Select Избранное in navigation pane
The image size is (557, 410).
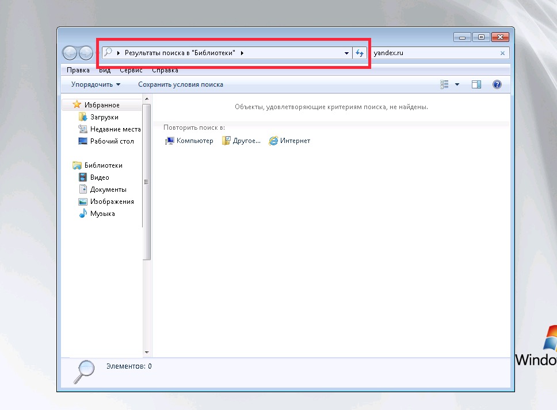[x=102, y=105]
